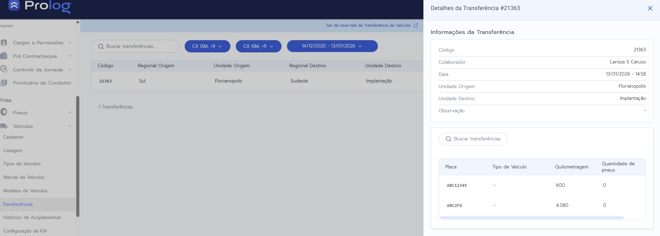Viewport: 660px width, 236px height.
Task: Click the Controle de Jornada clock icon
Action: click(4, 69)
